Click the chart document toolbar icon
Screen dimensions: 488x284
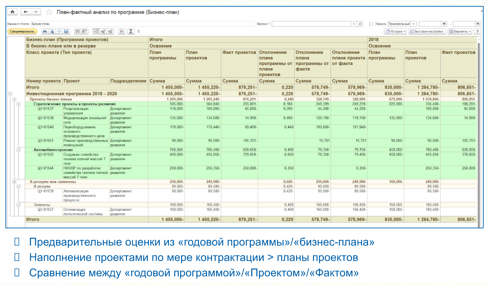(x=122, y=31)
